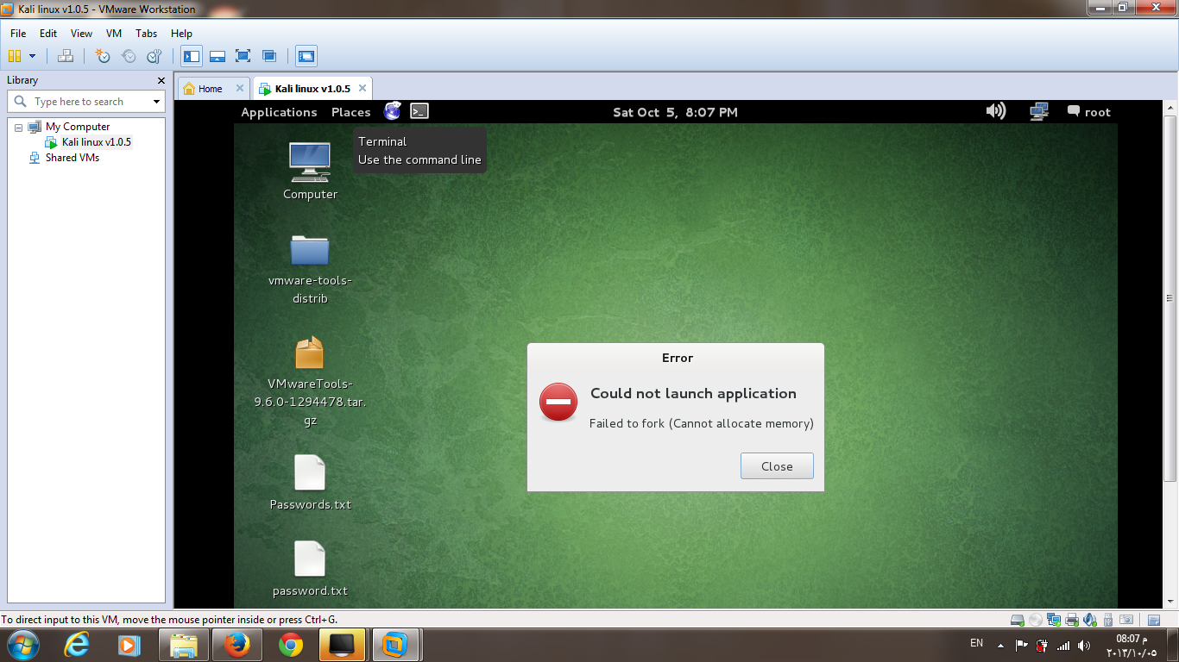Open Firefox from the Windows taskbar
Image resolution: width=1179 pixels, height=662 pixels.
(236, 644)
